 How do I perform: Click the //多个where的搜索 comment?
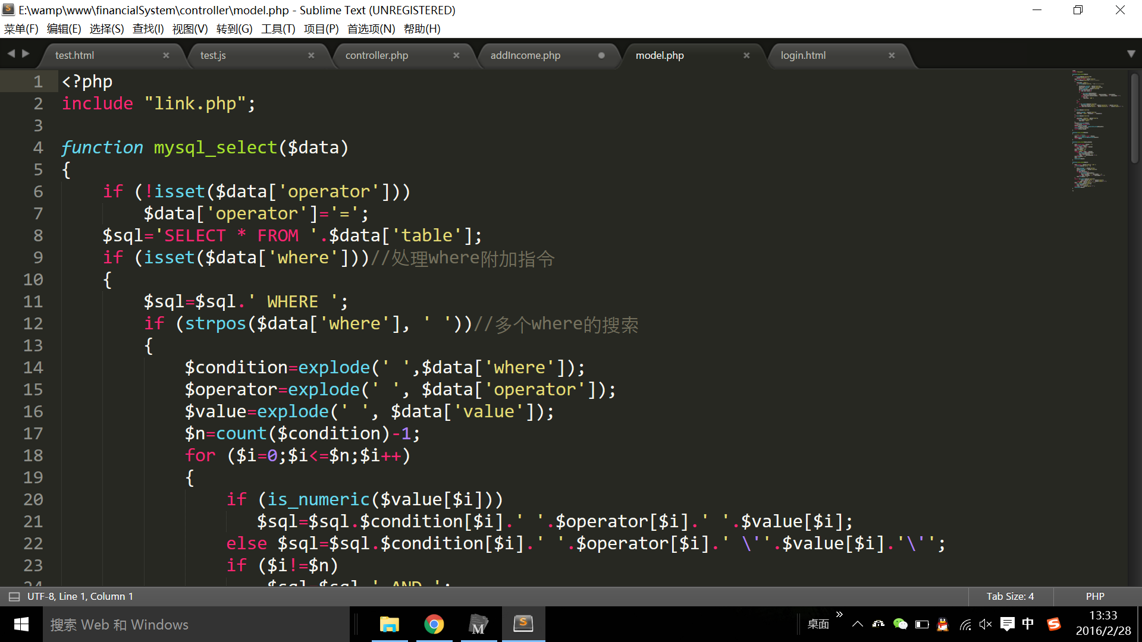coord(556,324)
